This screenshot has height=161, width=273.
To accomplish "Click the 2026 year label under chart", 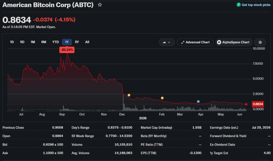I will click(143, 118).
